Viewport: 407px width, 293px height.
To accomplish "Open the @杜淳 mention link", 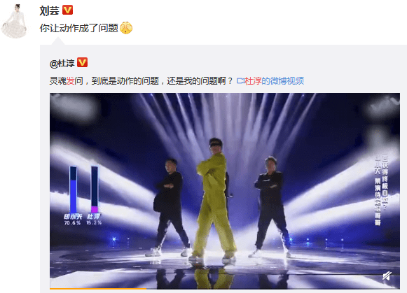I will pyautogui.click(x=62, y=63).
